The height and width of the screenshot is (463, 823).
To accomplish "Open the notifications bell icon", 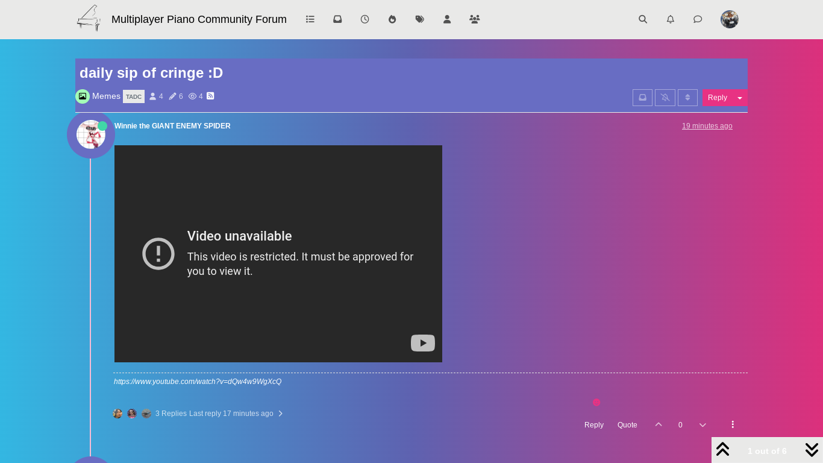I will tap(671, 19).
